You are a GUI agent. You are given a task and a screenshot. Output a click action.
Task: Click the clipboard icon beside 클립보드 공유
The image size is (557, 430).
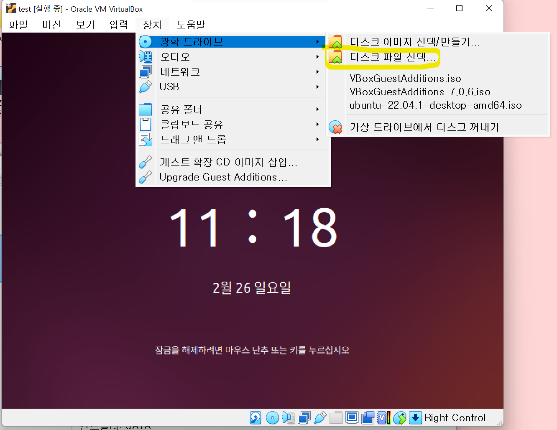tap(145, 125)
